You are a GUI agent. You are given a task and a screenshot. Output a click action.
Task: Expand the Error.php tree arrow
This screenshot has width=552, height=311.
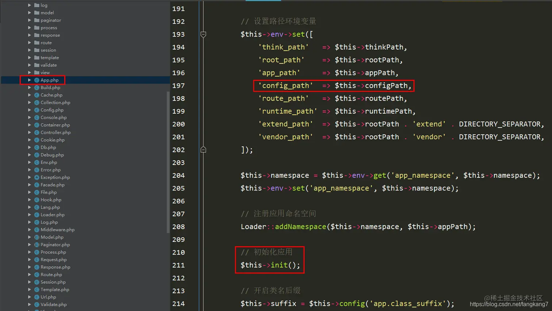(x=30, y=170)
